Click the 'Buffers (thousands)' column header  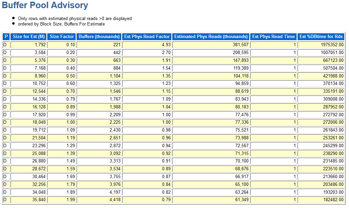tap(99, 37)
